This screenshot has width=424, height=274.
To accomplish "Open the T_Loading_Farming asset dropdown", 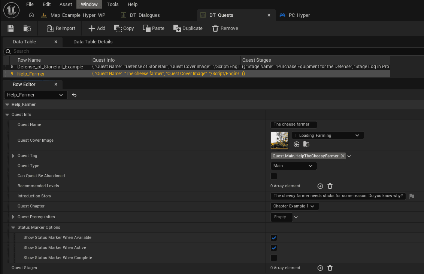I will pyautogui.click(x=328, y=136).
